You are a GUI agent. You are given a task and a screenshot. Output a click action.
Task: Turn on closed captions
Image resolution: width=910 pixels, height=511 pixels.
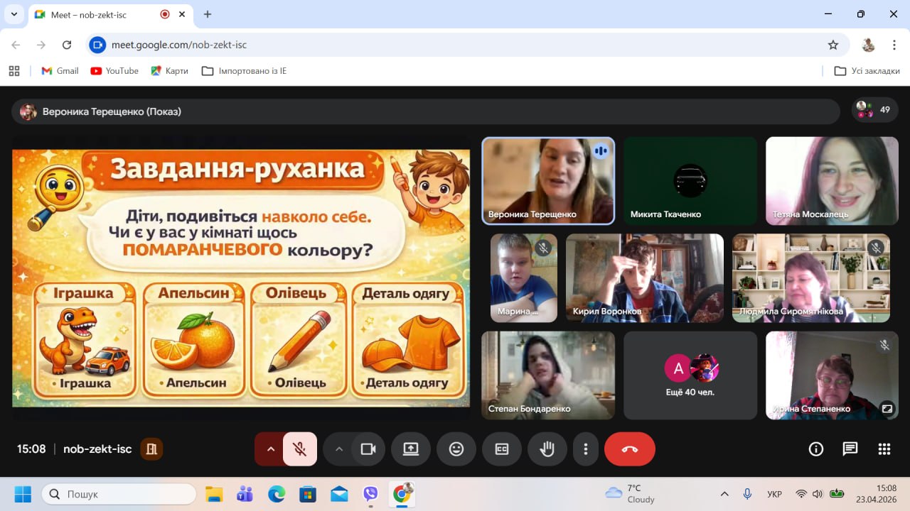point(502,449)
